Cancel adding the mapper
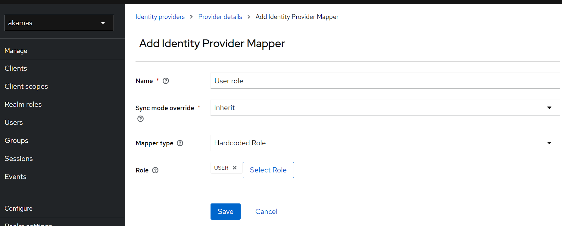562x226 pixels. click(266, 212)
